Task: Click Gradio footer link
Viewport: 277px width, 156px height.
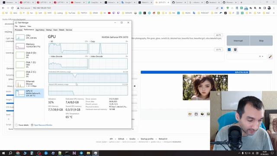Action: (132, 139)
